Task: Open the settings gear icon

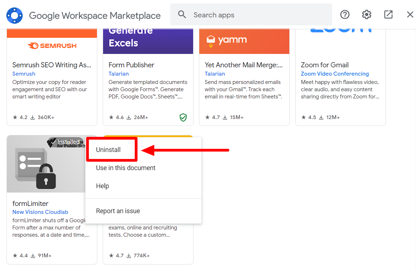Action: [x=366, y=14]
